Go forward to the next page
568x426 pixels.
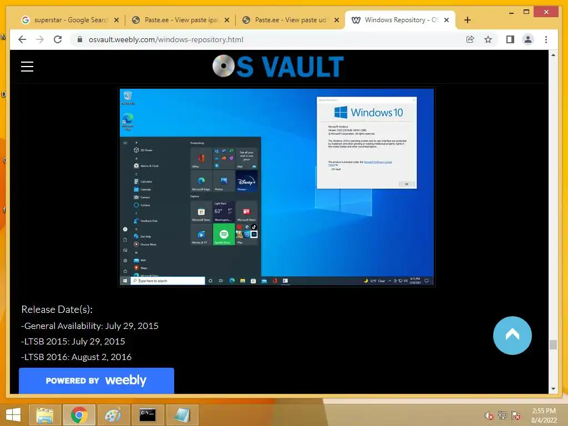click(40, 39)
